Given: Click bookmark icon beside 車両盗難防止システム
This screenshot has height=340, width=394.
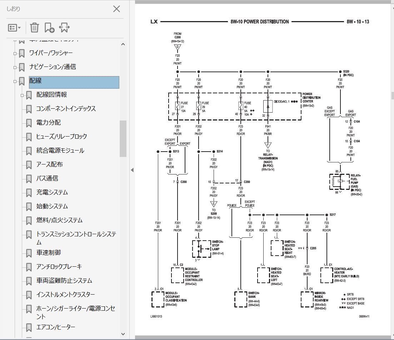Looking at the screenshot, I should coord(29,281).
